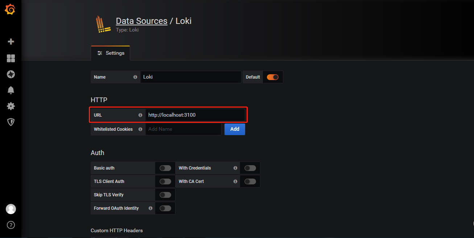Open the user profile avatar
474x238 pixels.
pyautogui.click(x=11, y=209)
